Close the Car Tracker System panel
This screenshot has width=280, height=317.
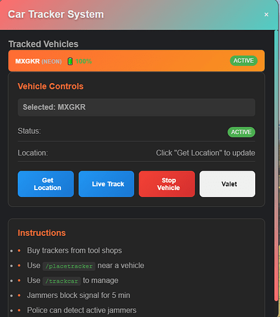pyautogui.click(x=266, y=15)
